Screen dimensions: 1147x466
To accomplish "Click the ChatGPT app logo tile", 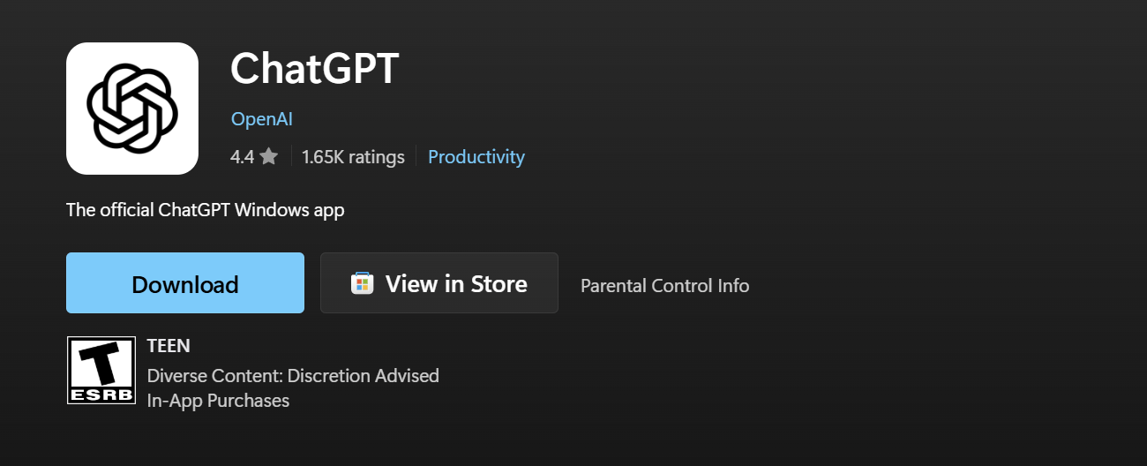I will coord(132,109).
